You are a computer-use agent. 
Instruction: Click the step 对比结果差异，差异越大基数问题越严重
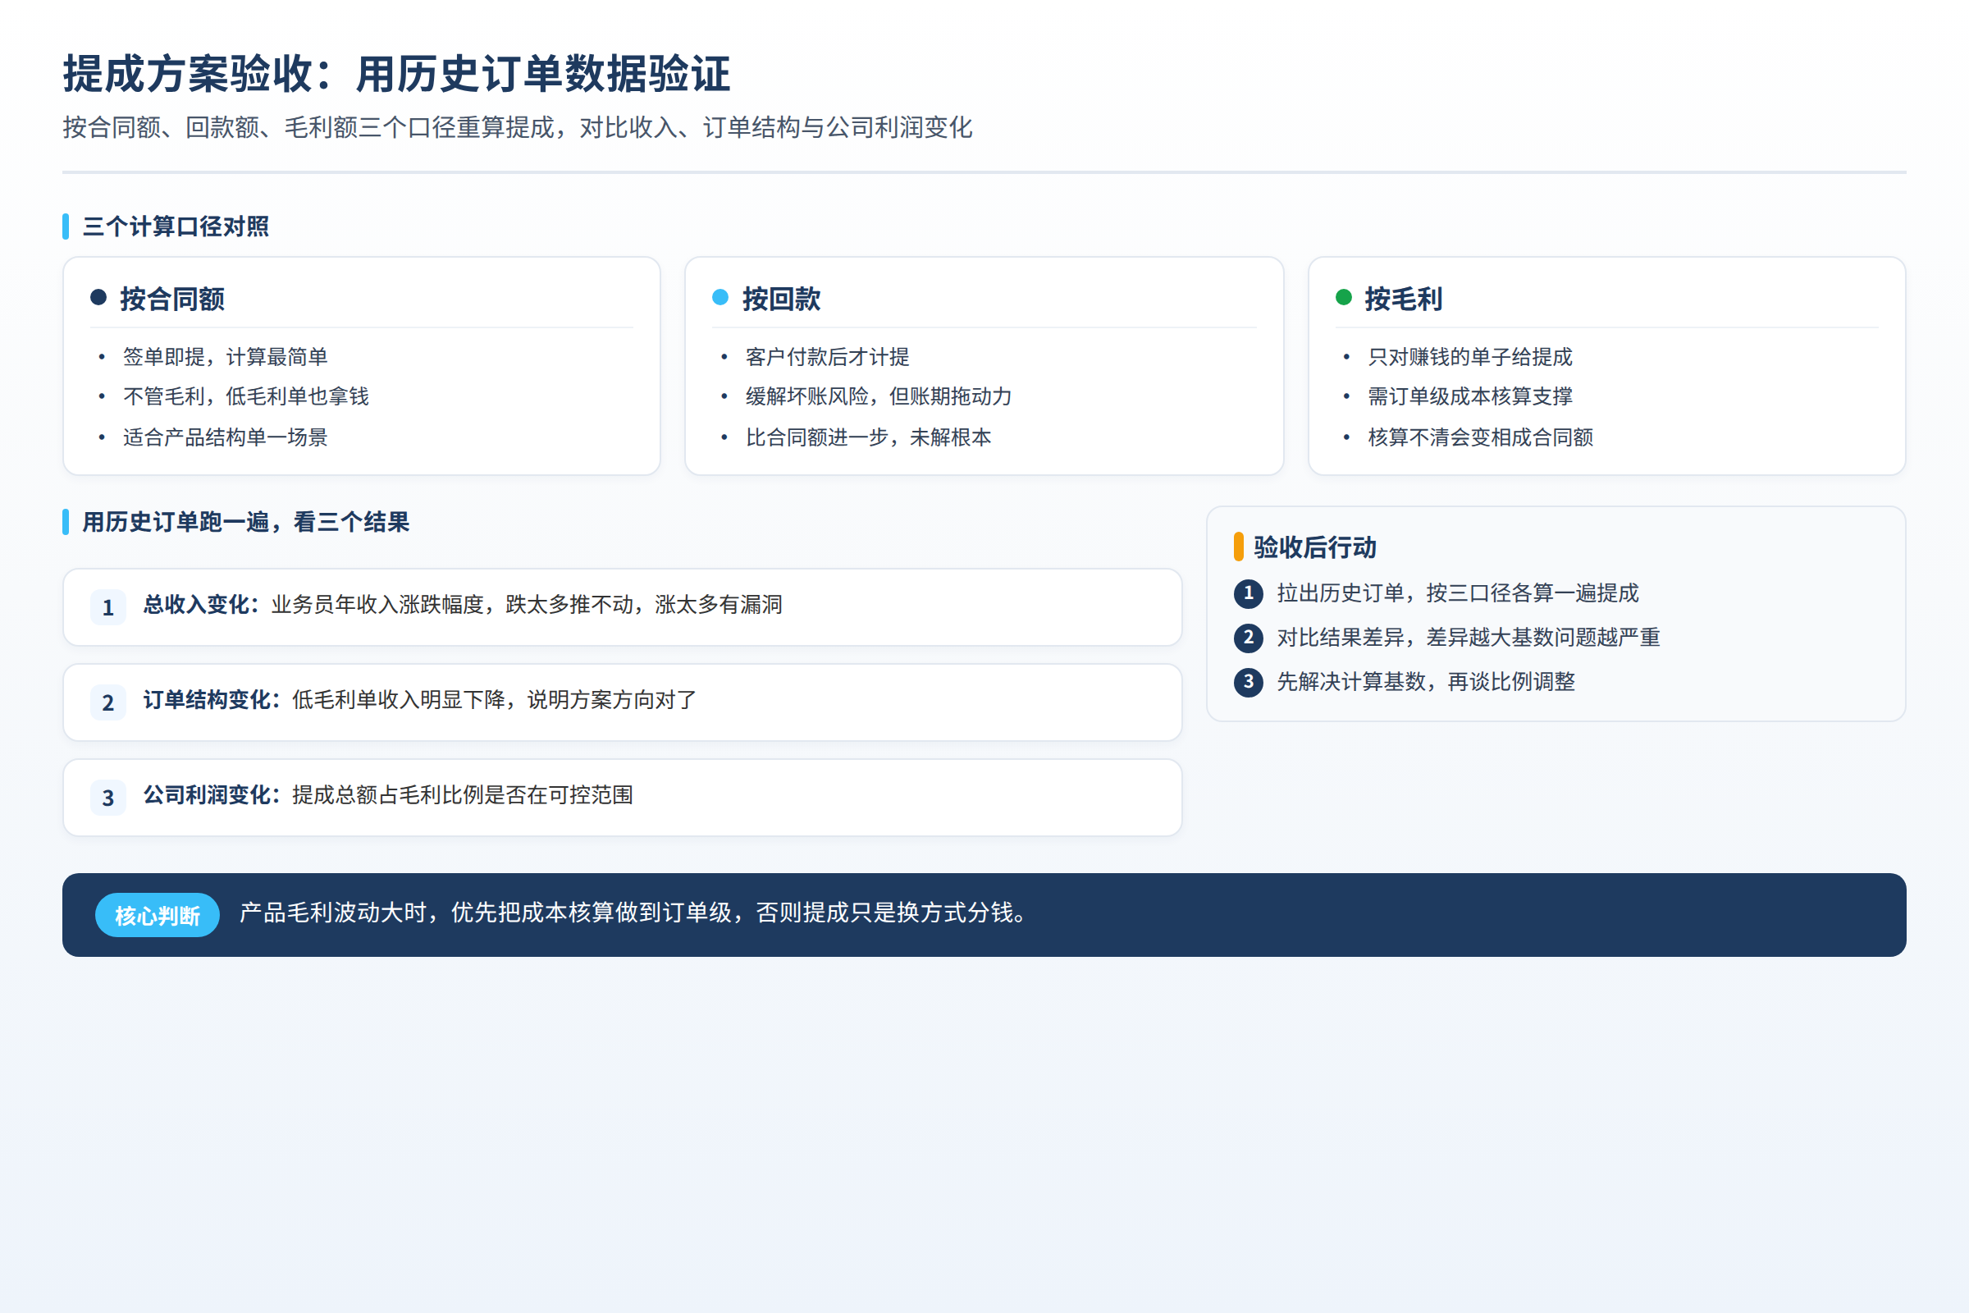click(x=1469, y=638)
